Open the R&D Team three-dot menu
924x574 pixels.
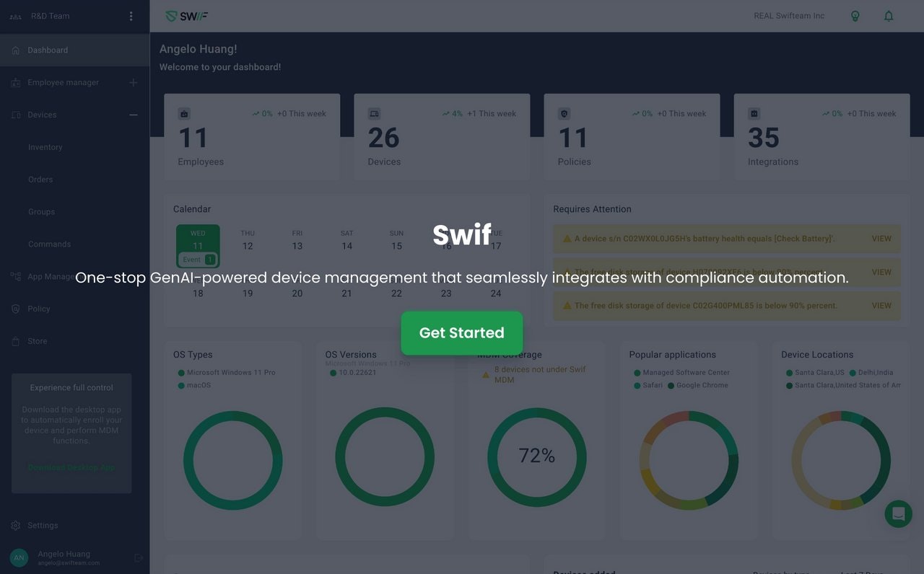[x=131, y=15]
